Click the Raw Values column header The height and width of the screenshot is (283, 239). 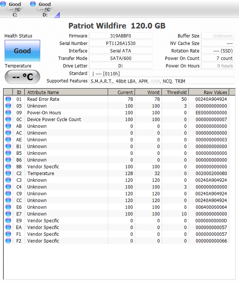[212, 92]
